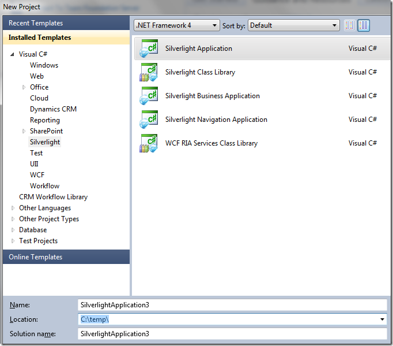Open the Sort by Default dropdown
This screenshot has height=346, width=393.
click(293, 25)
